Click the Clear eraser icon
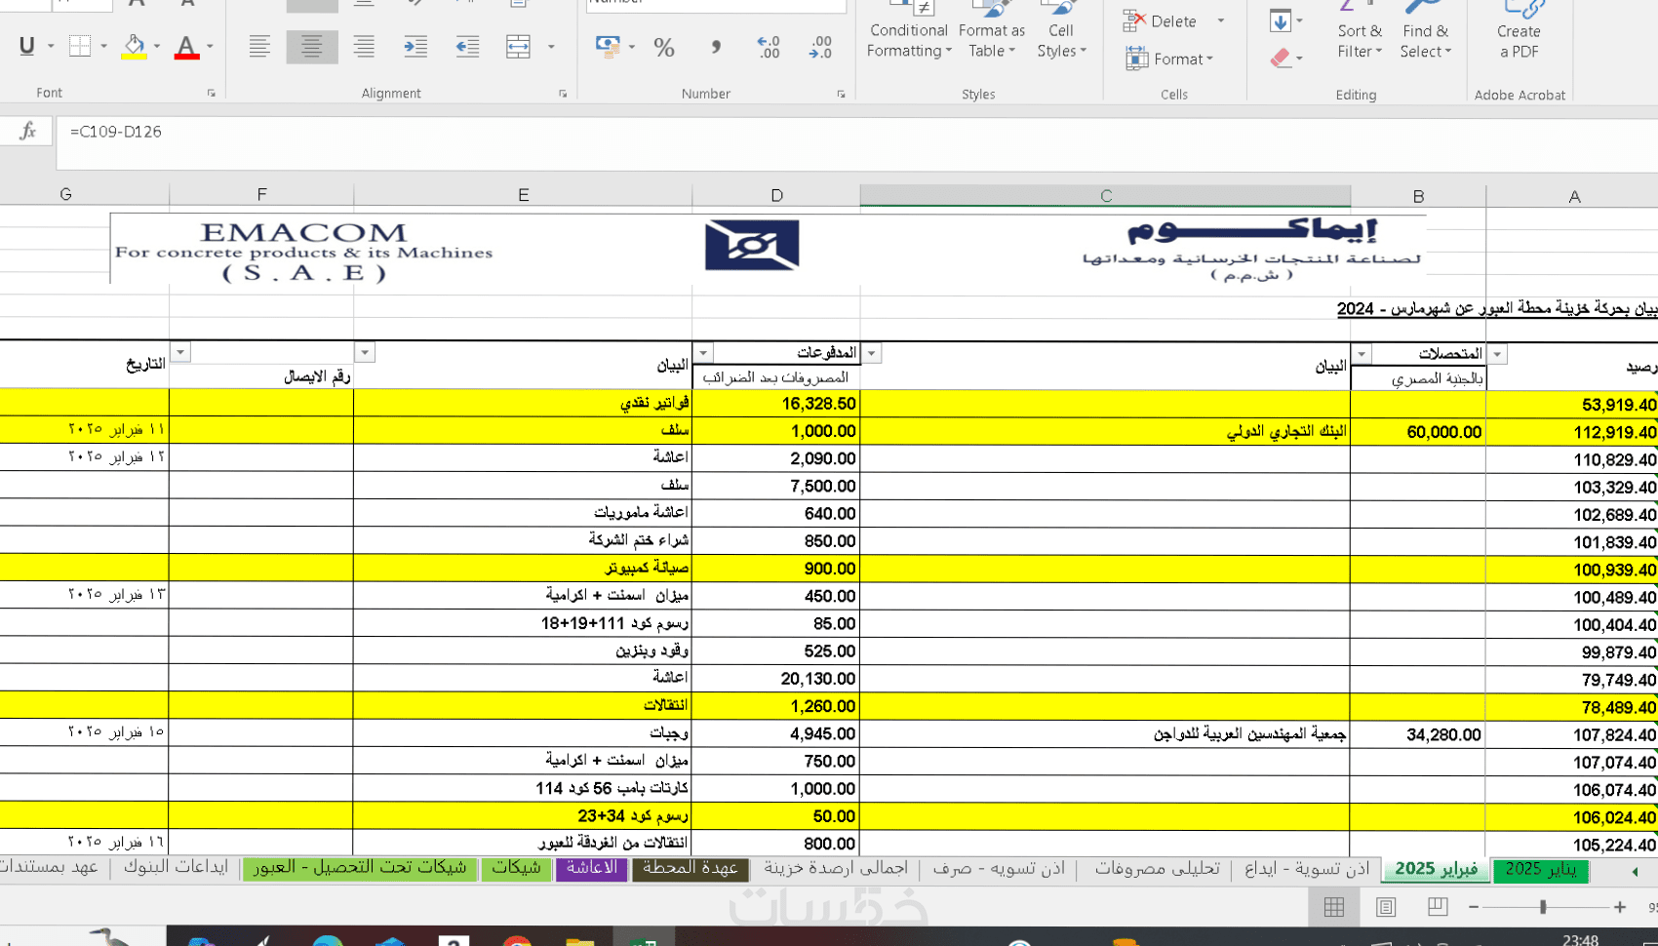Viewport: 1658px width, 946px height. [x=1281, y=59]
